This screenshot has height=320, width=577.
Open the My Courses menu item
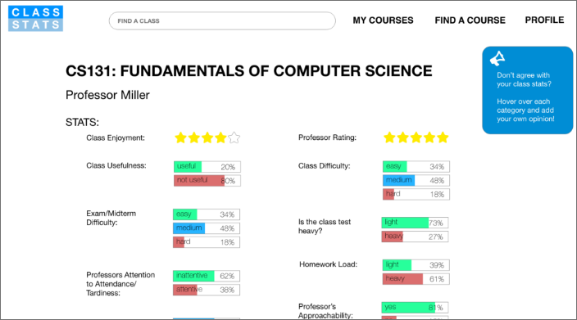[383, 20]
